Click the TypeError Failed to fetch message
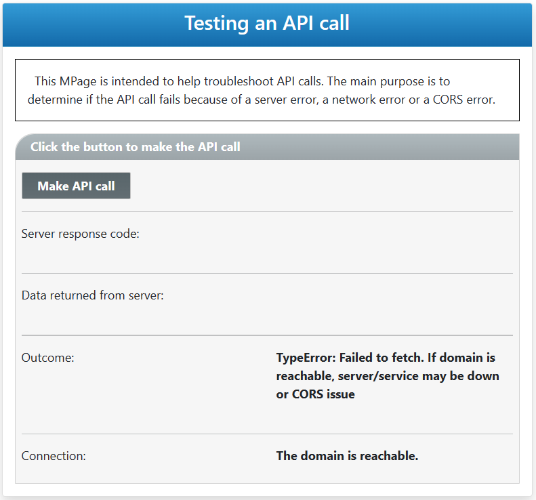This screenshot has width=536, height=500. point(388,375)
